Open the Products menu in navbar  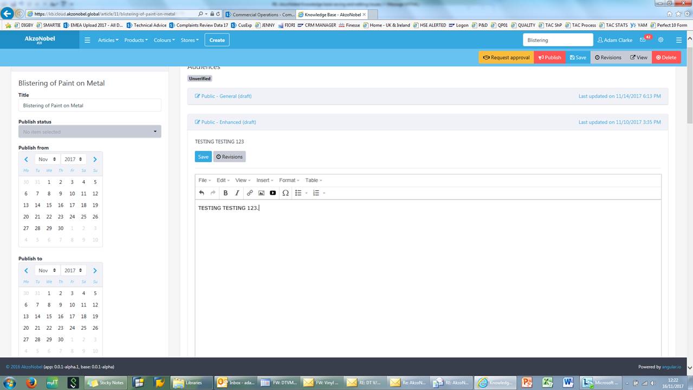coord(135,40)
